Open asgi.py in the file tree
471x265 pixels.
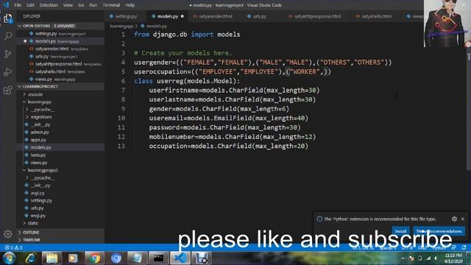pyautogui.click(x=38, y=193)
